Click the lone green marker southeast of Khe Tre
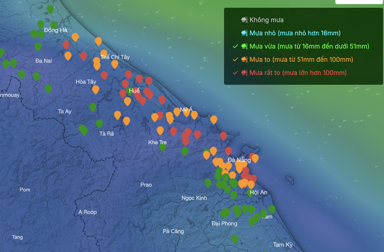 click(185, 151)
